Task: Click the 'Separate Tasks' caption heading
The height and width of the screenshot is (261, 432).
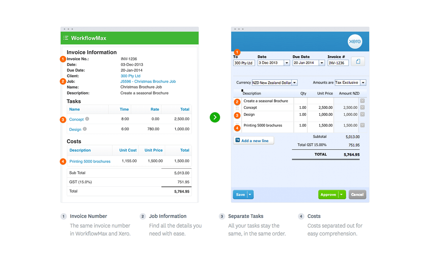Action: (x=246, y=216)
